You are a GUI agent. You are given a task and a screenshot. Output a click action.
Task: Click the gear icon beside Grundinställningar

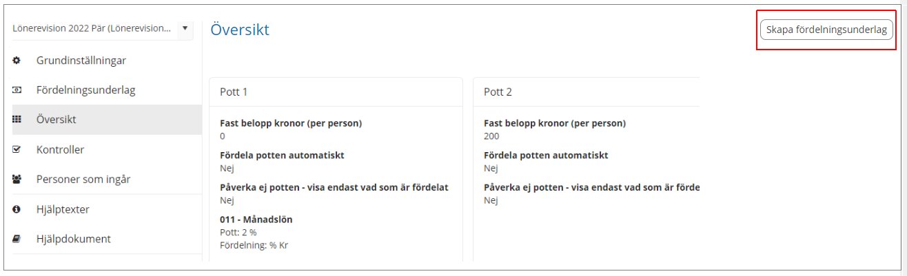pos(17,61)
